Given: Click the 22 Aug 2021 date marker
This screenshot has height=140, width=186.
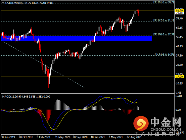Looking at the screenshot, I should click(x=134, y=137).
